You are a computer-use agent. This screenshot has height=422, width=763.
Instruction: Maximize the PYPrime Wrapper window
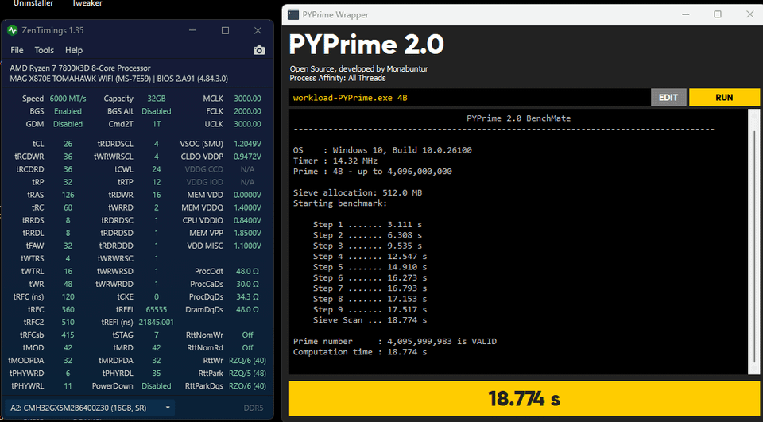(718, 14)
